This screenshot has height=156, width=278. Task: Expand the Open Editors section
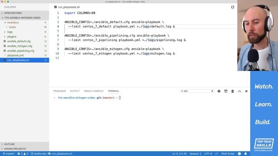click(x=24, y=13)
